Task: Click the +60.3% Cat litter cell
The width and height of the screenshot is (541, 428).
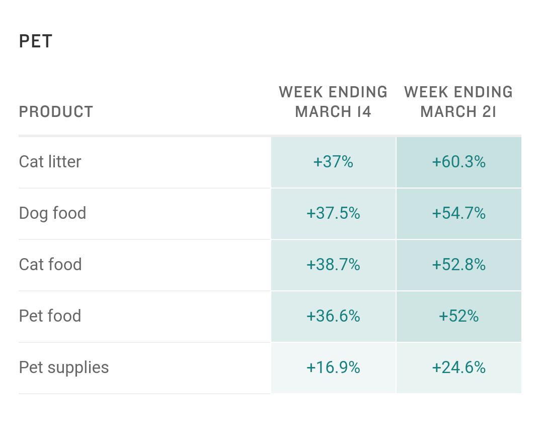Action: (x=458, y=162)
